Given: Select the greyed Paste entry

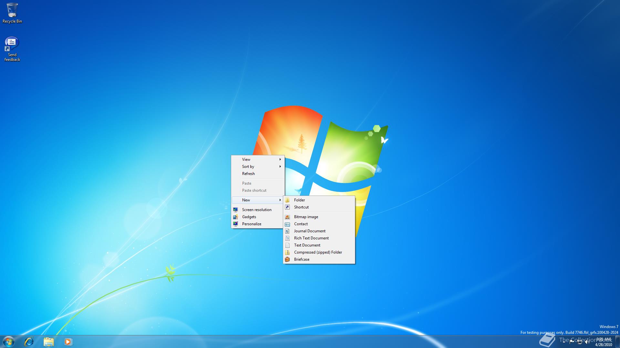Looking at the screenshot, I should tap(258, 183).
